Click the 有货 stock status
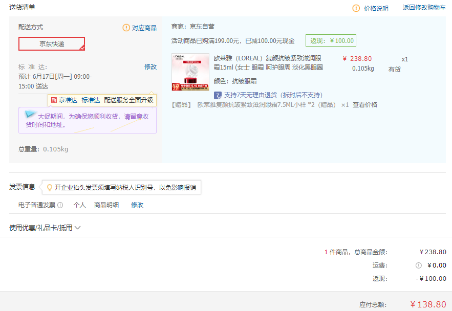This screenshot has height=311, width=452. [394, 70]
